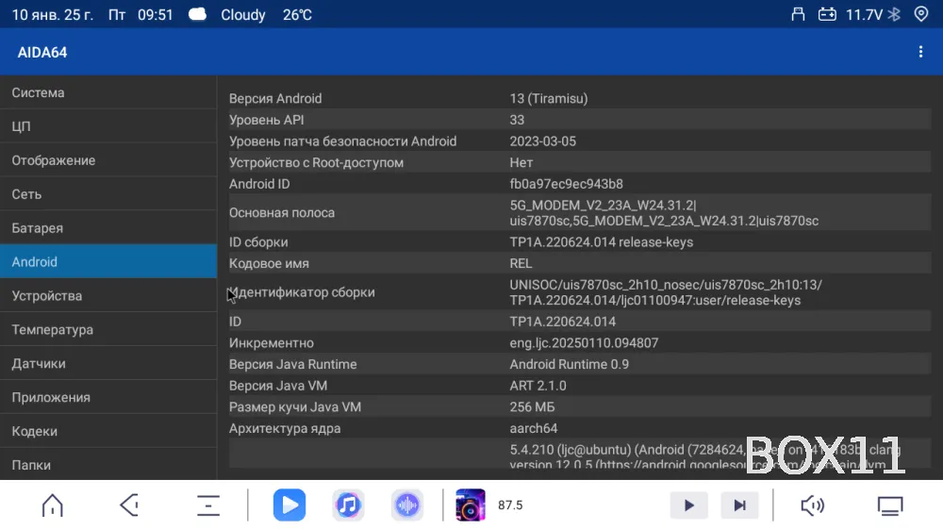Select the Устройство с Root-доступом row label

click(316, 162)
